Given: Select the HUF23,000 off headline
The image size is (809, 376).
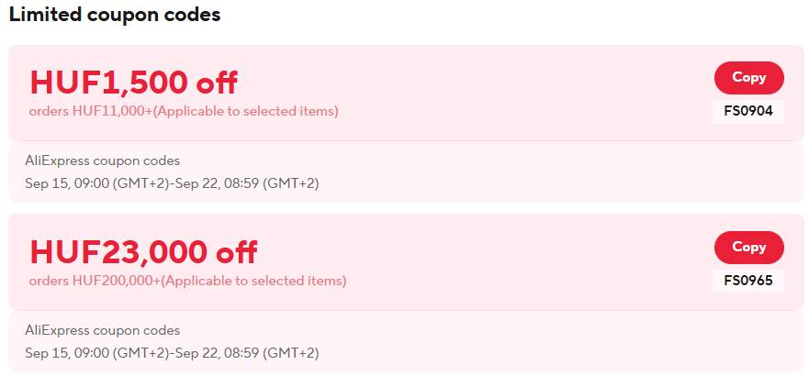Looking at the screenshot, I should pyautogui.click(x=143, y=251).
